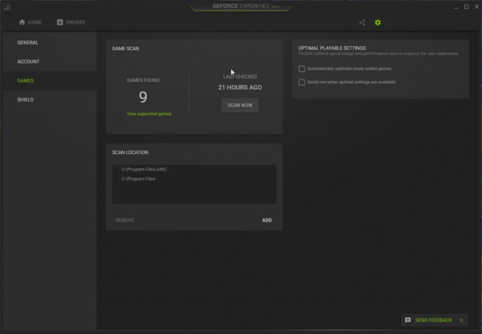The image size is (482, 334).
Task: Minimize the GeForce Experience window
Action: (x=456, y=7)
